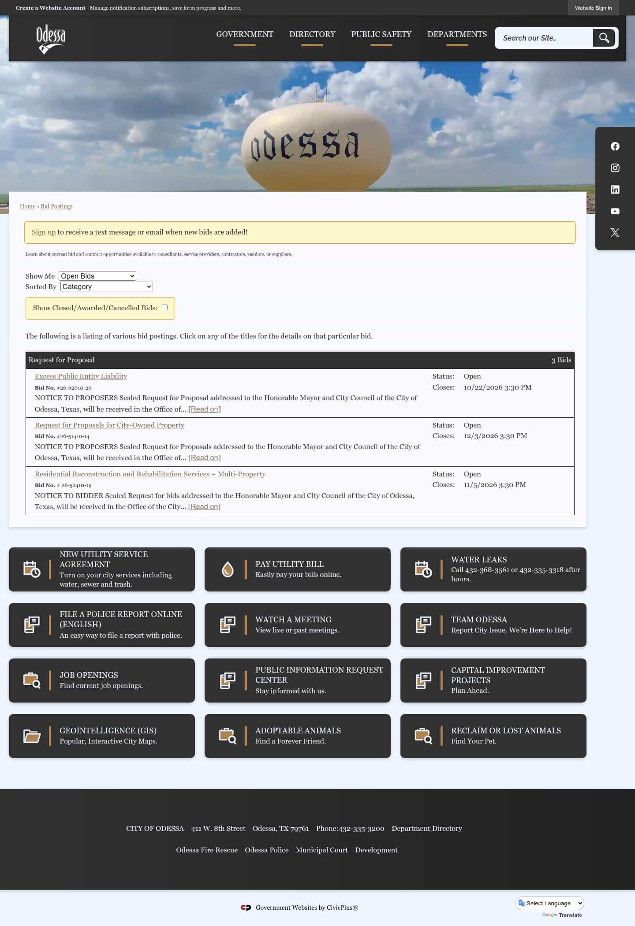The height and width of the screenshot is (926, 635).
Task: Click the New Utility Service Agreement calendar icon
Action: click(32, 569)
